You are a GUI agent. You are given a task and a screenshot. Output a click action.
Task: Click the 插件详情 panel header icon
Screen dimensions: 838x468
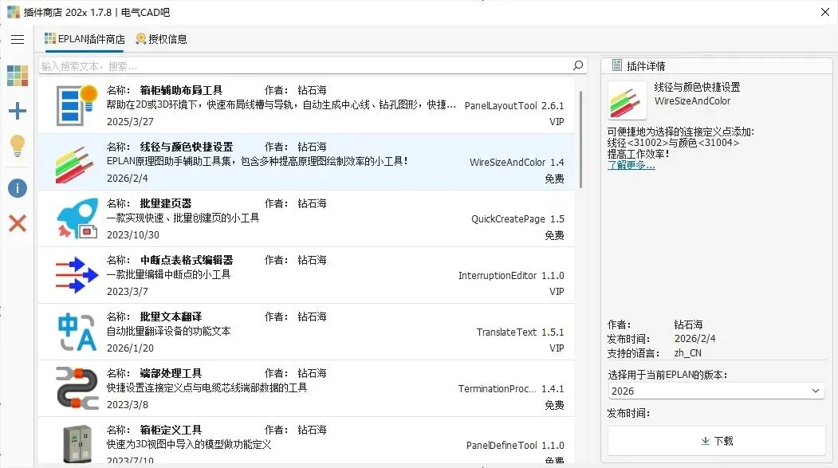point(617,65)
